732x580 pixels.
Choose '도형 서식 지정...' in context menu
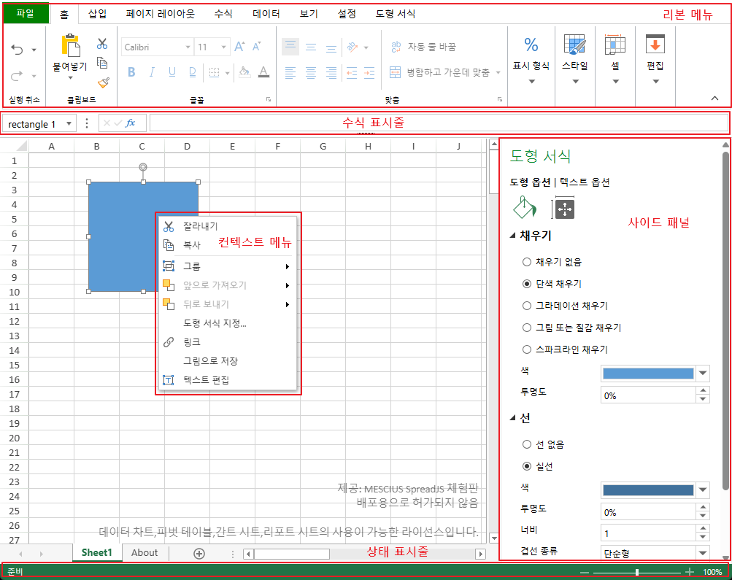coord(228,323)
